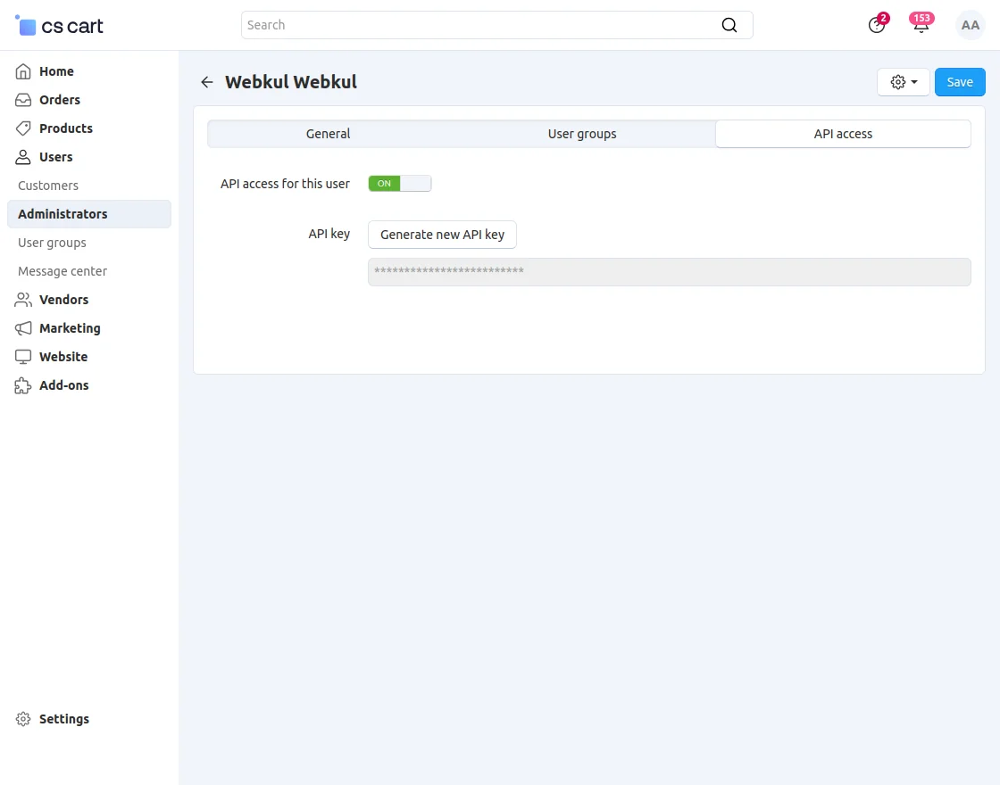Open Settings text link in sidebar
The image size is (1000, 785).
coord(63,719)
